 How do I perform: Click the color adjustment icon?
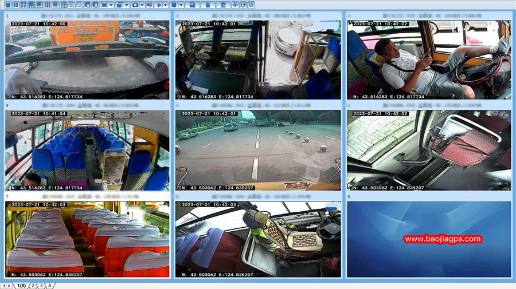coord(243,5)
